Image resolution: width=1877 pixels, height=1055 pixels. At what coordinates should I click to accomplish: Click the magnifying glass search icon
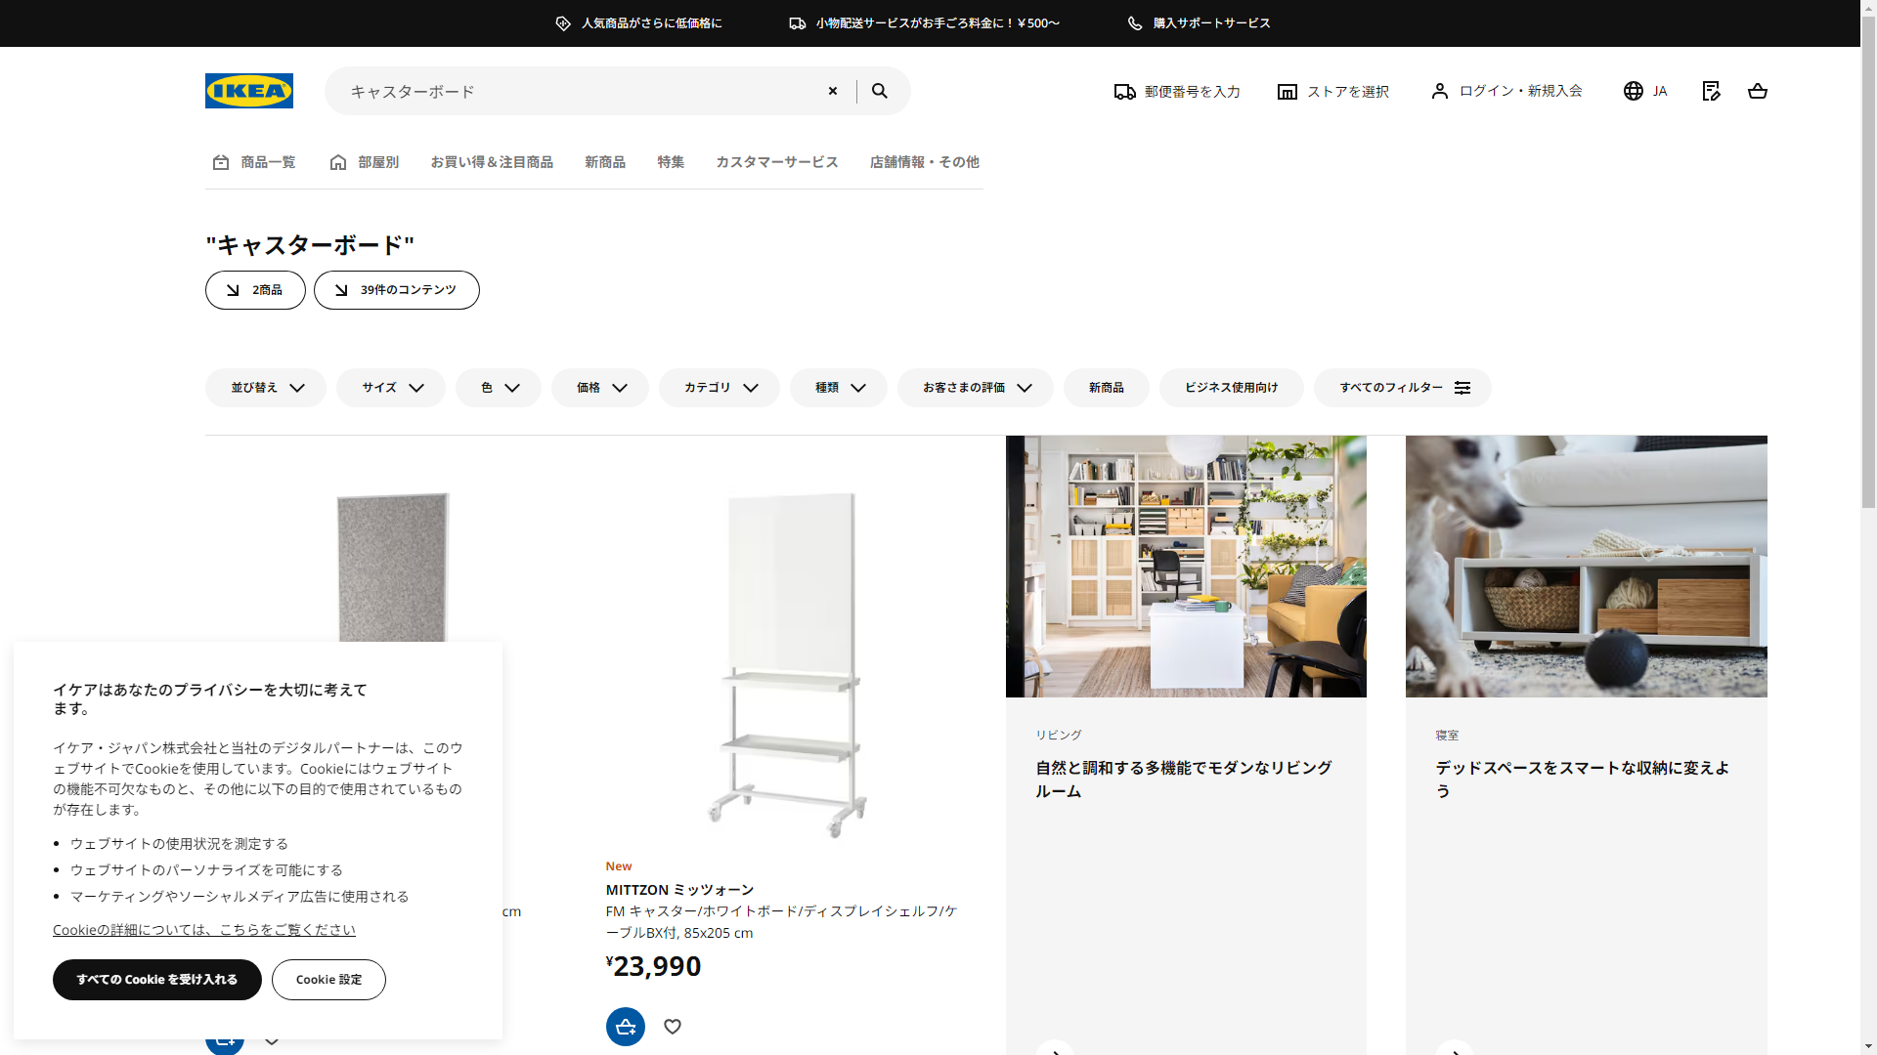tap(880, 91)
